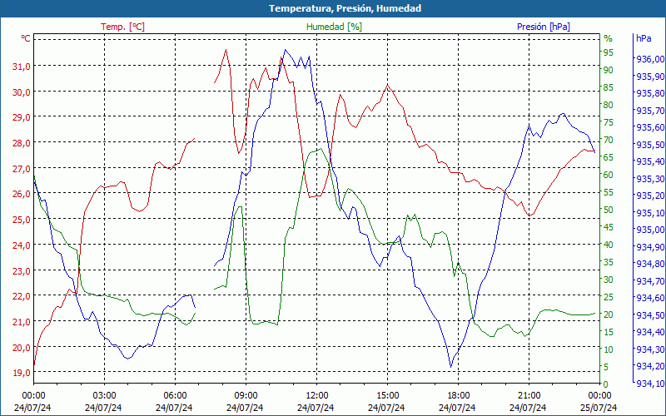666x416 pixels.
Task: Click the 934,30 pressure axis value
Action: tap(650, 349)
